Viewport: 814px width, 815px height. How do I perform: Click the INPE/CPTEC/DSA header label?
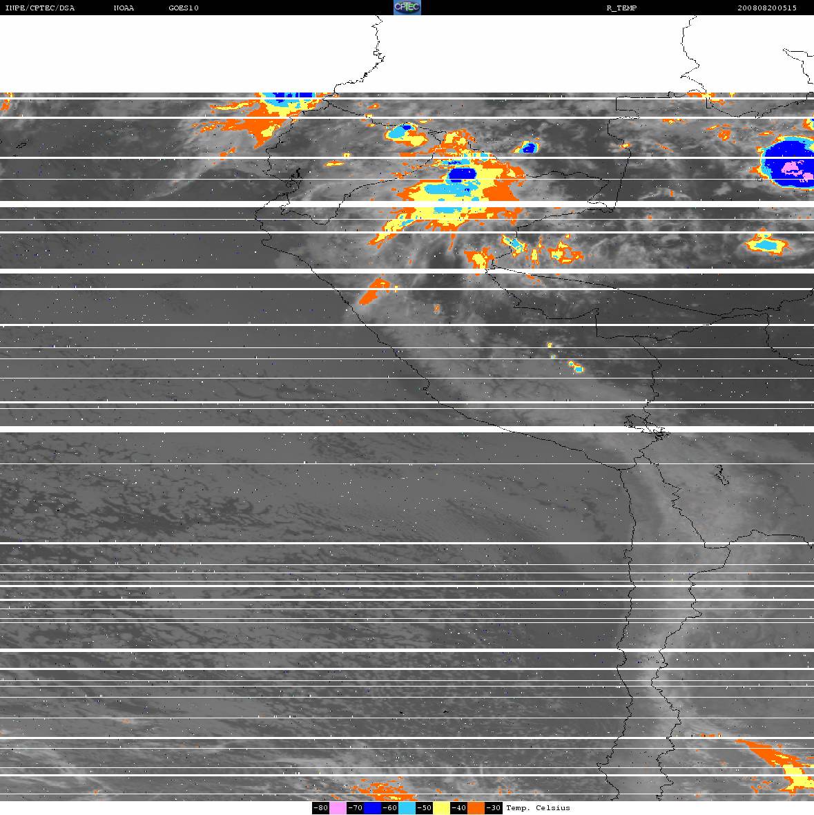40,8
